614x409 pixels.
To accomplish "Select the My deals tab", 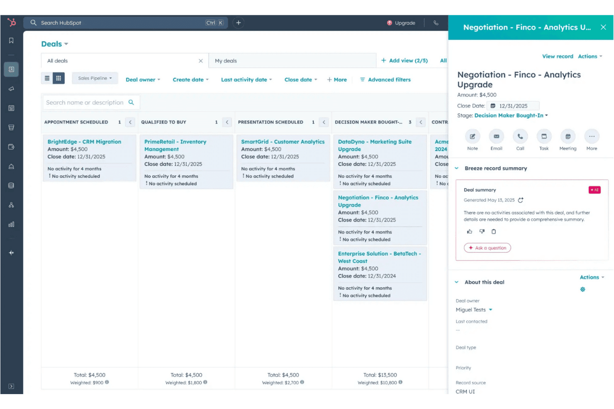I will 292,61.
